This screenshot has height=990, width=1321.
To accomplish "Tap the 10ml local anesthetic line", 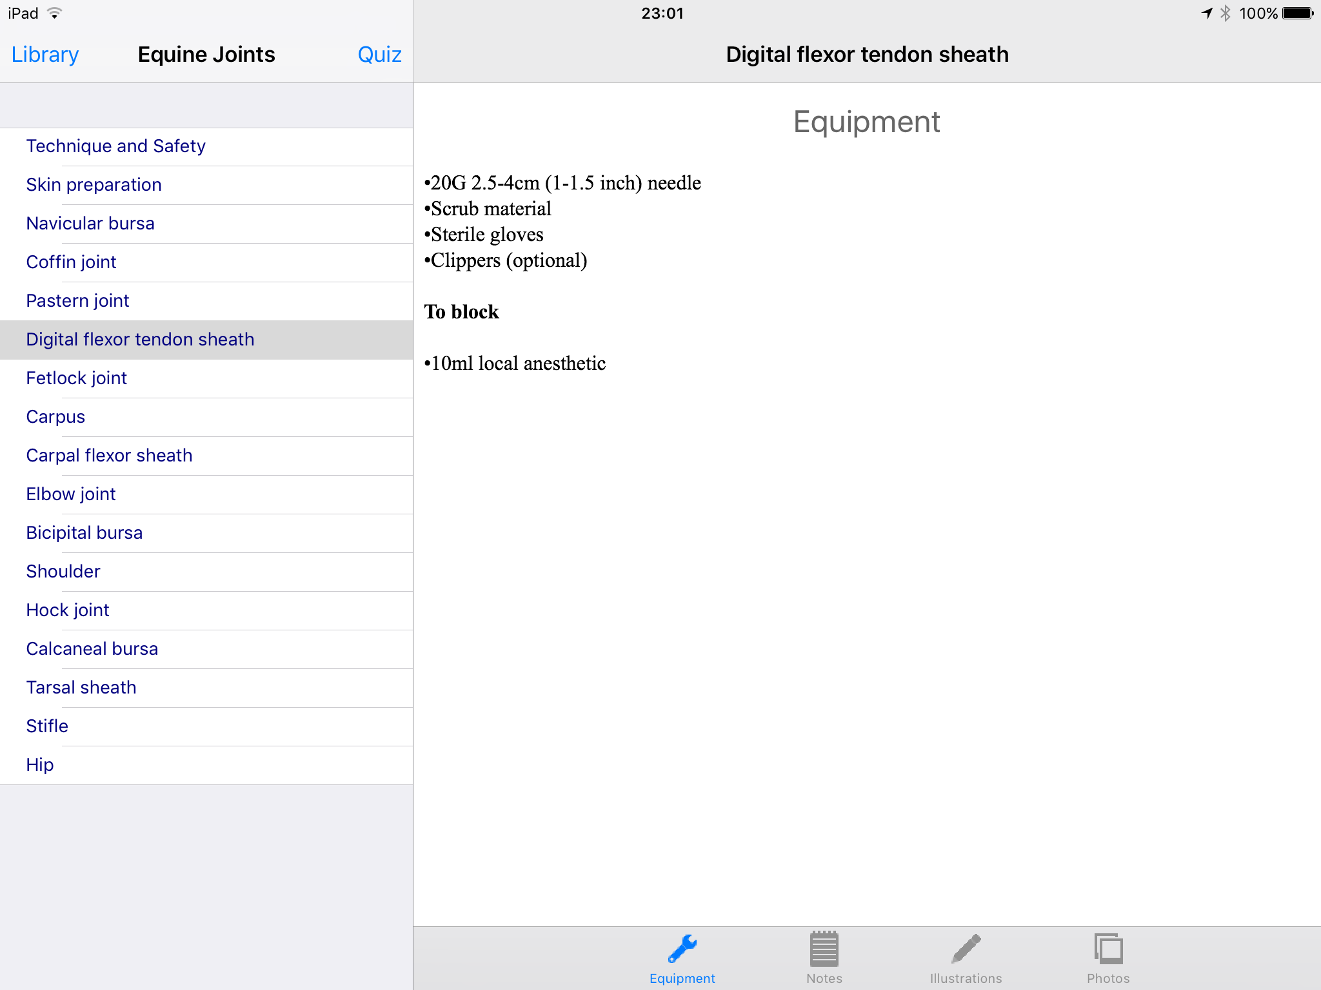I will [x=515, y=364].
